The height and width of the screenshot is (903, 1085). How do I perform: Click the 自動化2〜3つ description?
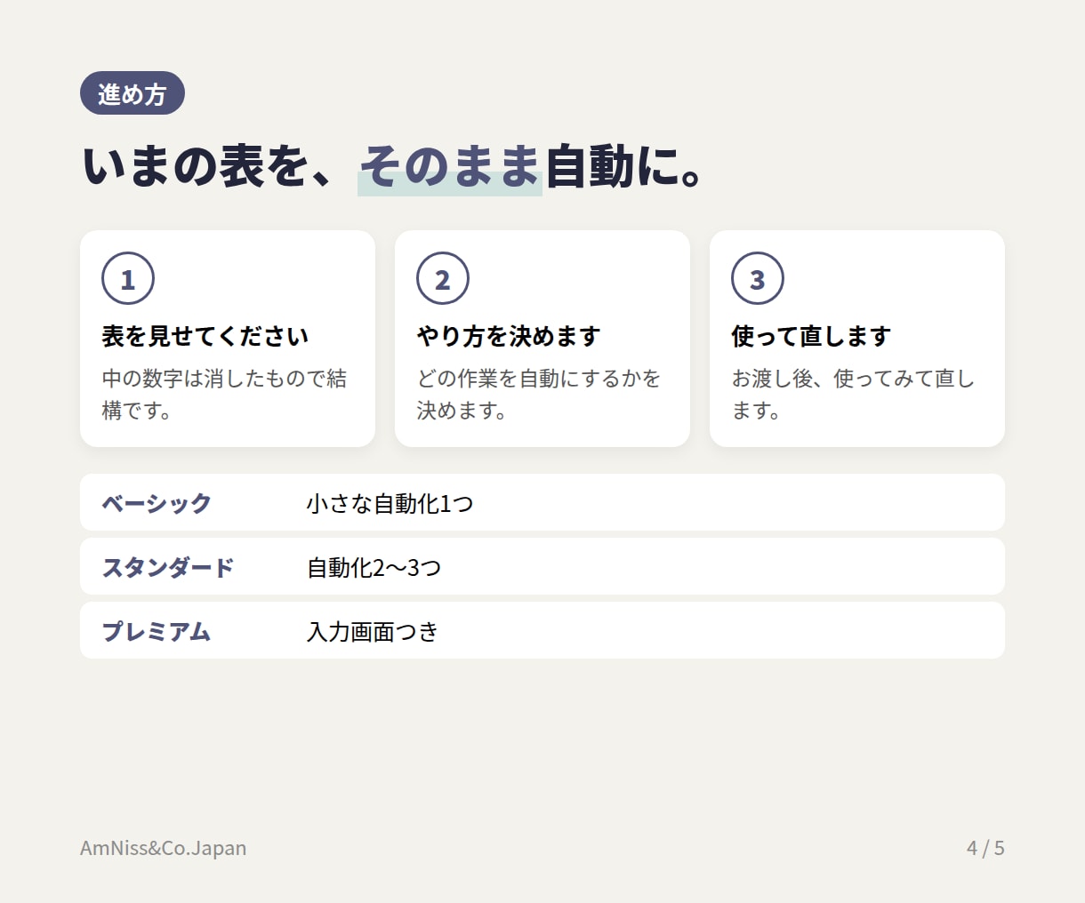374,567
